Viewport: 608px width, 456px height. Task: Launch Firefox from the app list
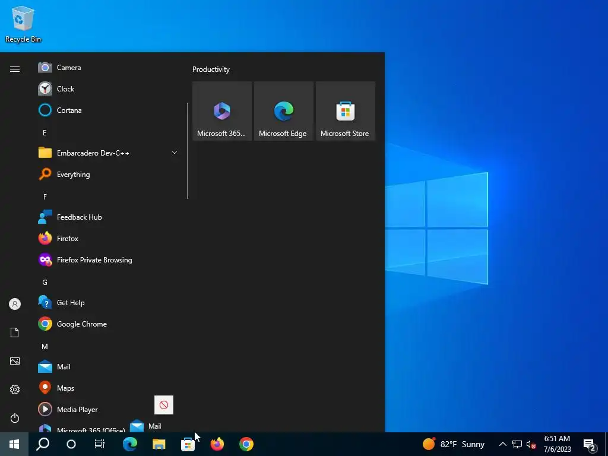click(108, 239)
